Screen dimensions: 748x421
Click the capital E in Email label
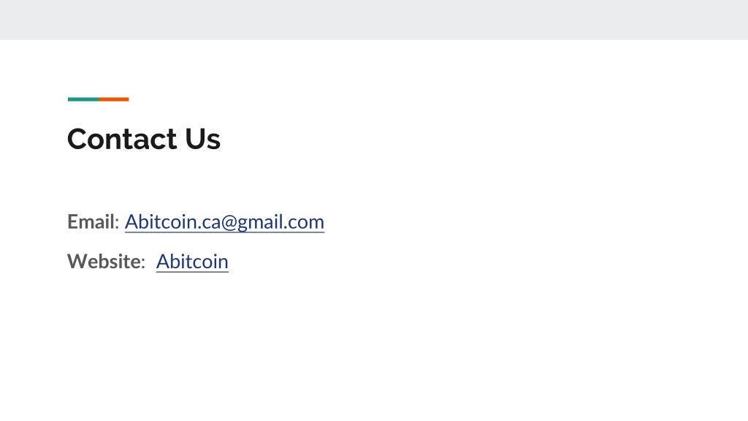point(72,222)
